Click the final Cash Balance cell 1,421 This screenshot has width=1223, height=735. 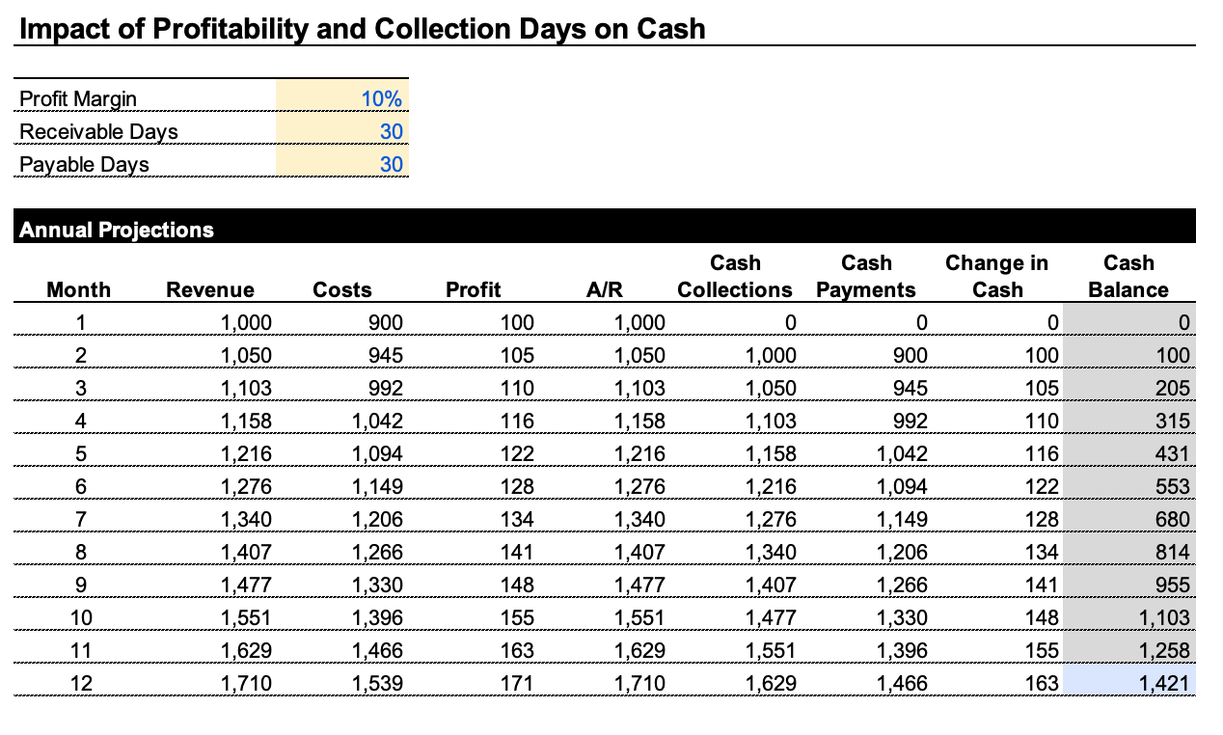tap(1128, 683)
